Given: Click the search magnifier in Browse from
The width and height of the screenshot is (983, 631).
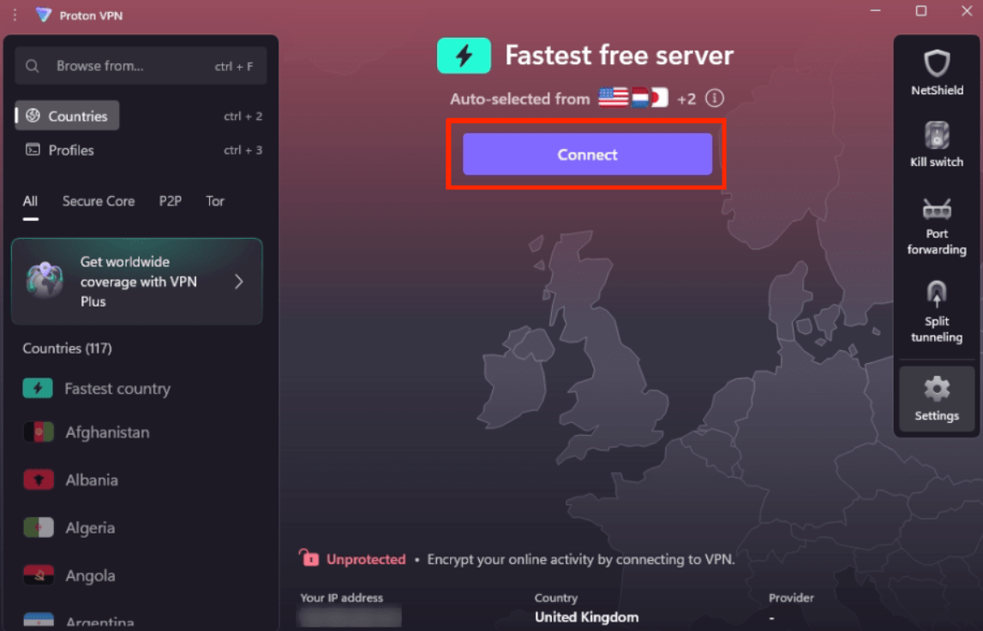Looking at the screenshot, I should (x=32, y=65).
